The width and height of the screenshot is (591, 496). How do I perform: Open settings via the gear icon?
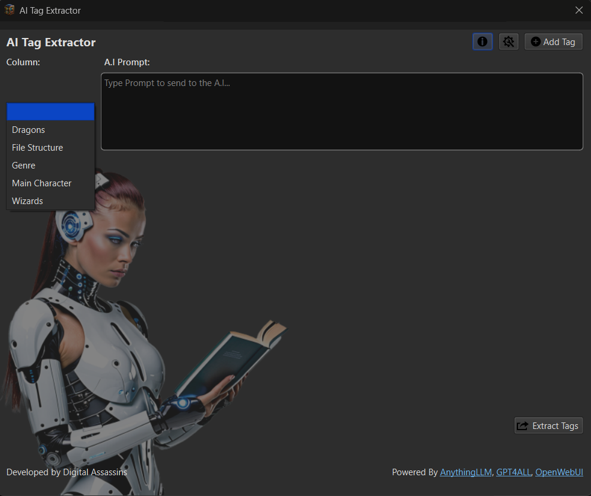[509, 42]
